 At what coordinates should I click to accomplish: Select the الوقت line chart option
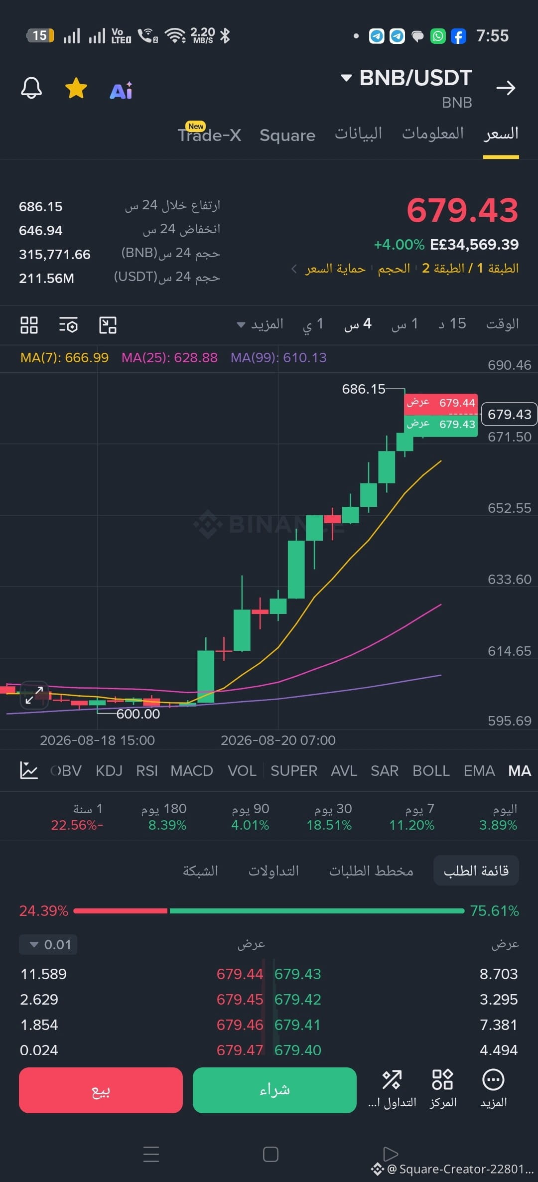tap(502, 324)
